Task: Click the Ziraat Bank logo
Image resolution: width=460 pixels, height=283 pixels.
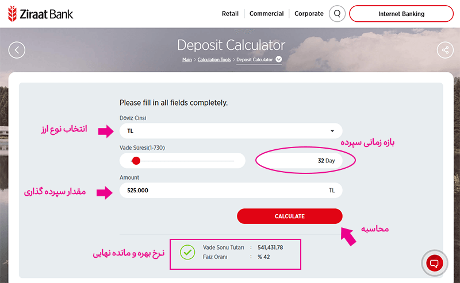Action: coord(40,13)
